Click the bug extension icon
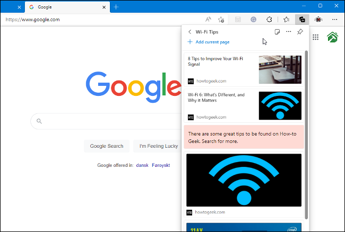The image size is (345, 232). click(318, 20)
